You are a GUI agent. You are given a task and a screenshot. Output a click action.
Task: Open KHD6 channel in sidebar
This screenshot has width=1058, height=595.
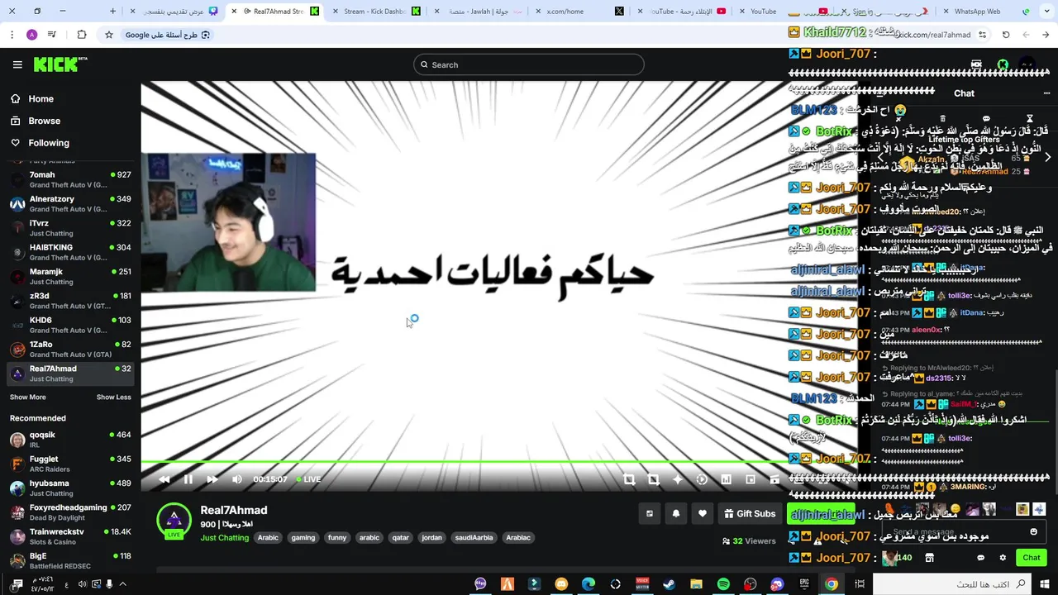coord(70,325)
